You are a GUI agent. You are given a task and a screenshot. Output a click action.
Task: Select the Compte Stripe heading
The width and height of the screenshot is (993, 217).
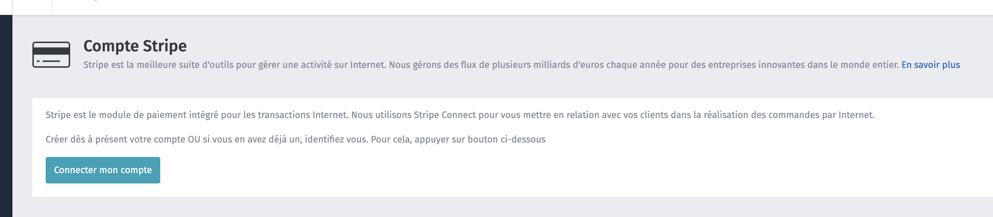point(135,46)
